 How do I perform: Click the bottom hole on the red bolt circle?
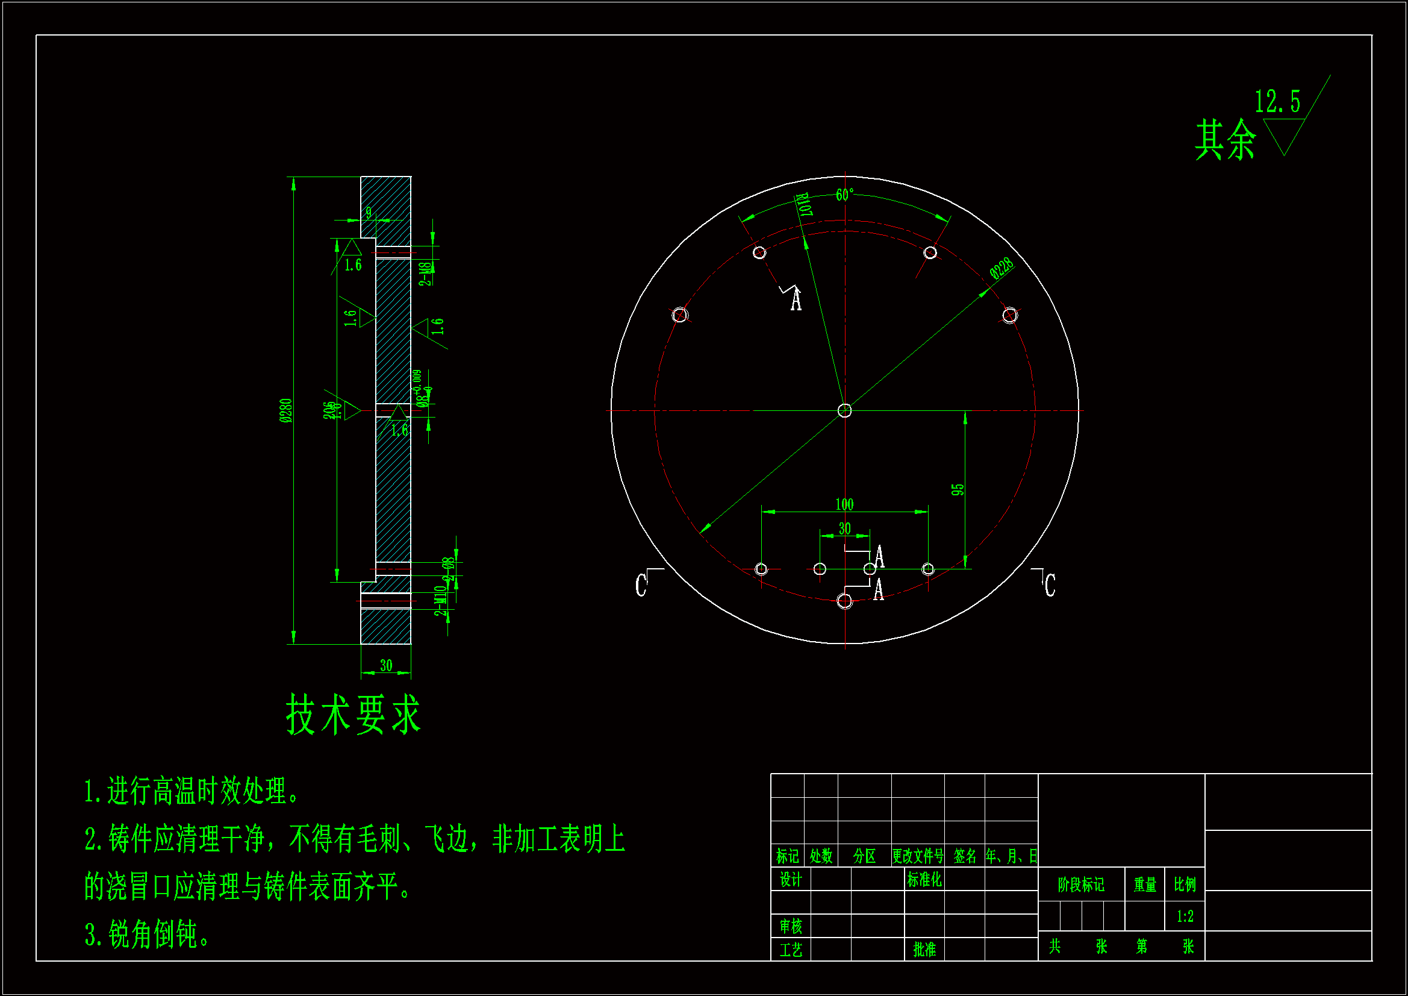click(844, 601)
